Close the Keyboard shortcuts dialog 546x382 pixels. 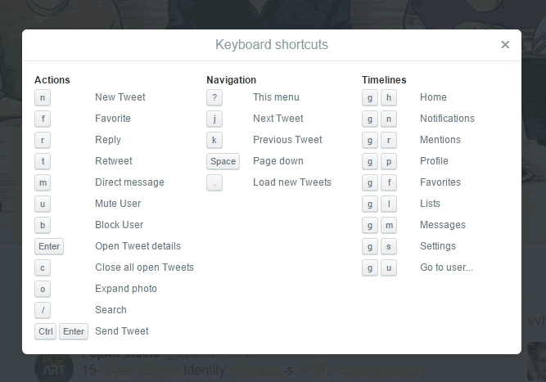(505, 45)
